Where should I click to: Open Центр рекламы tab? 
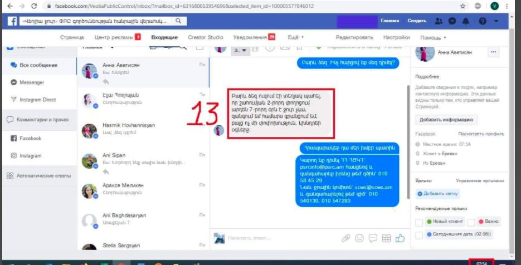coord(117,37)
